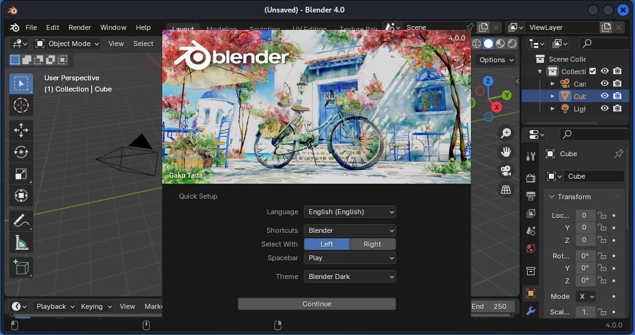Open the Theme dropdown

[x=350, y=276]
